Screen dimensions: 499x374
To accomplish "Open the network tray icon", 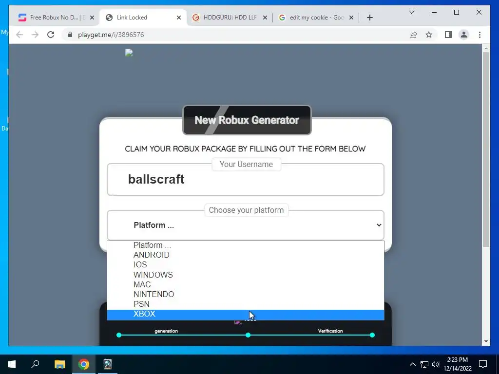I will 424,364.
